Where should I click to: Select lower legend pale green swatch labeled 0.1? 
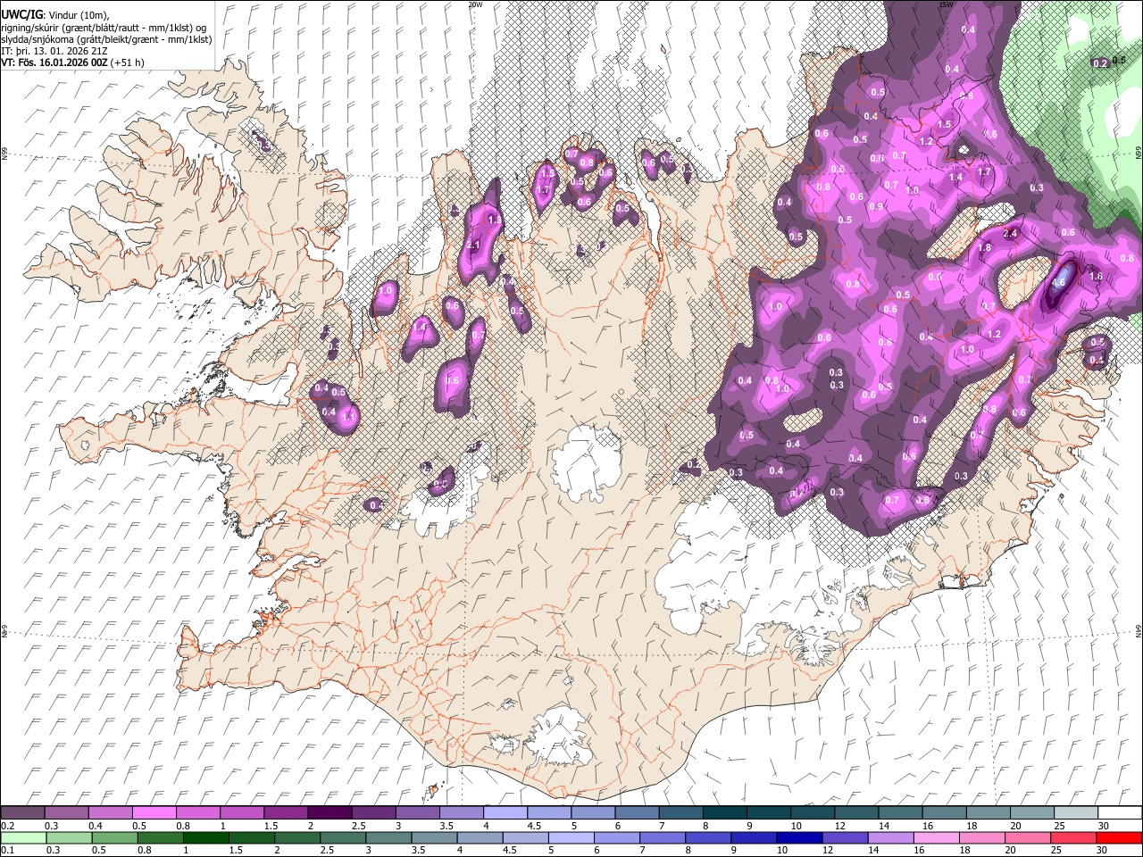pos(23,837)
